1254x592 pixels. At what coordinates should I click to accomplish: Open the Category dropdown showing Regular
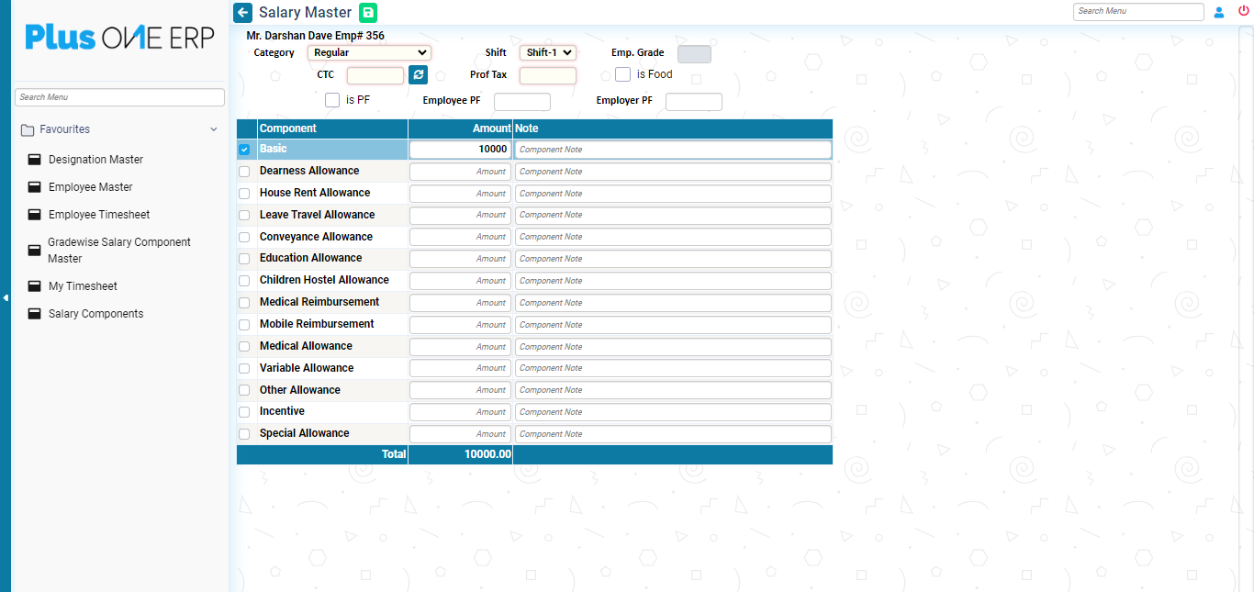(x=369, y=53)
